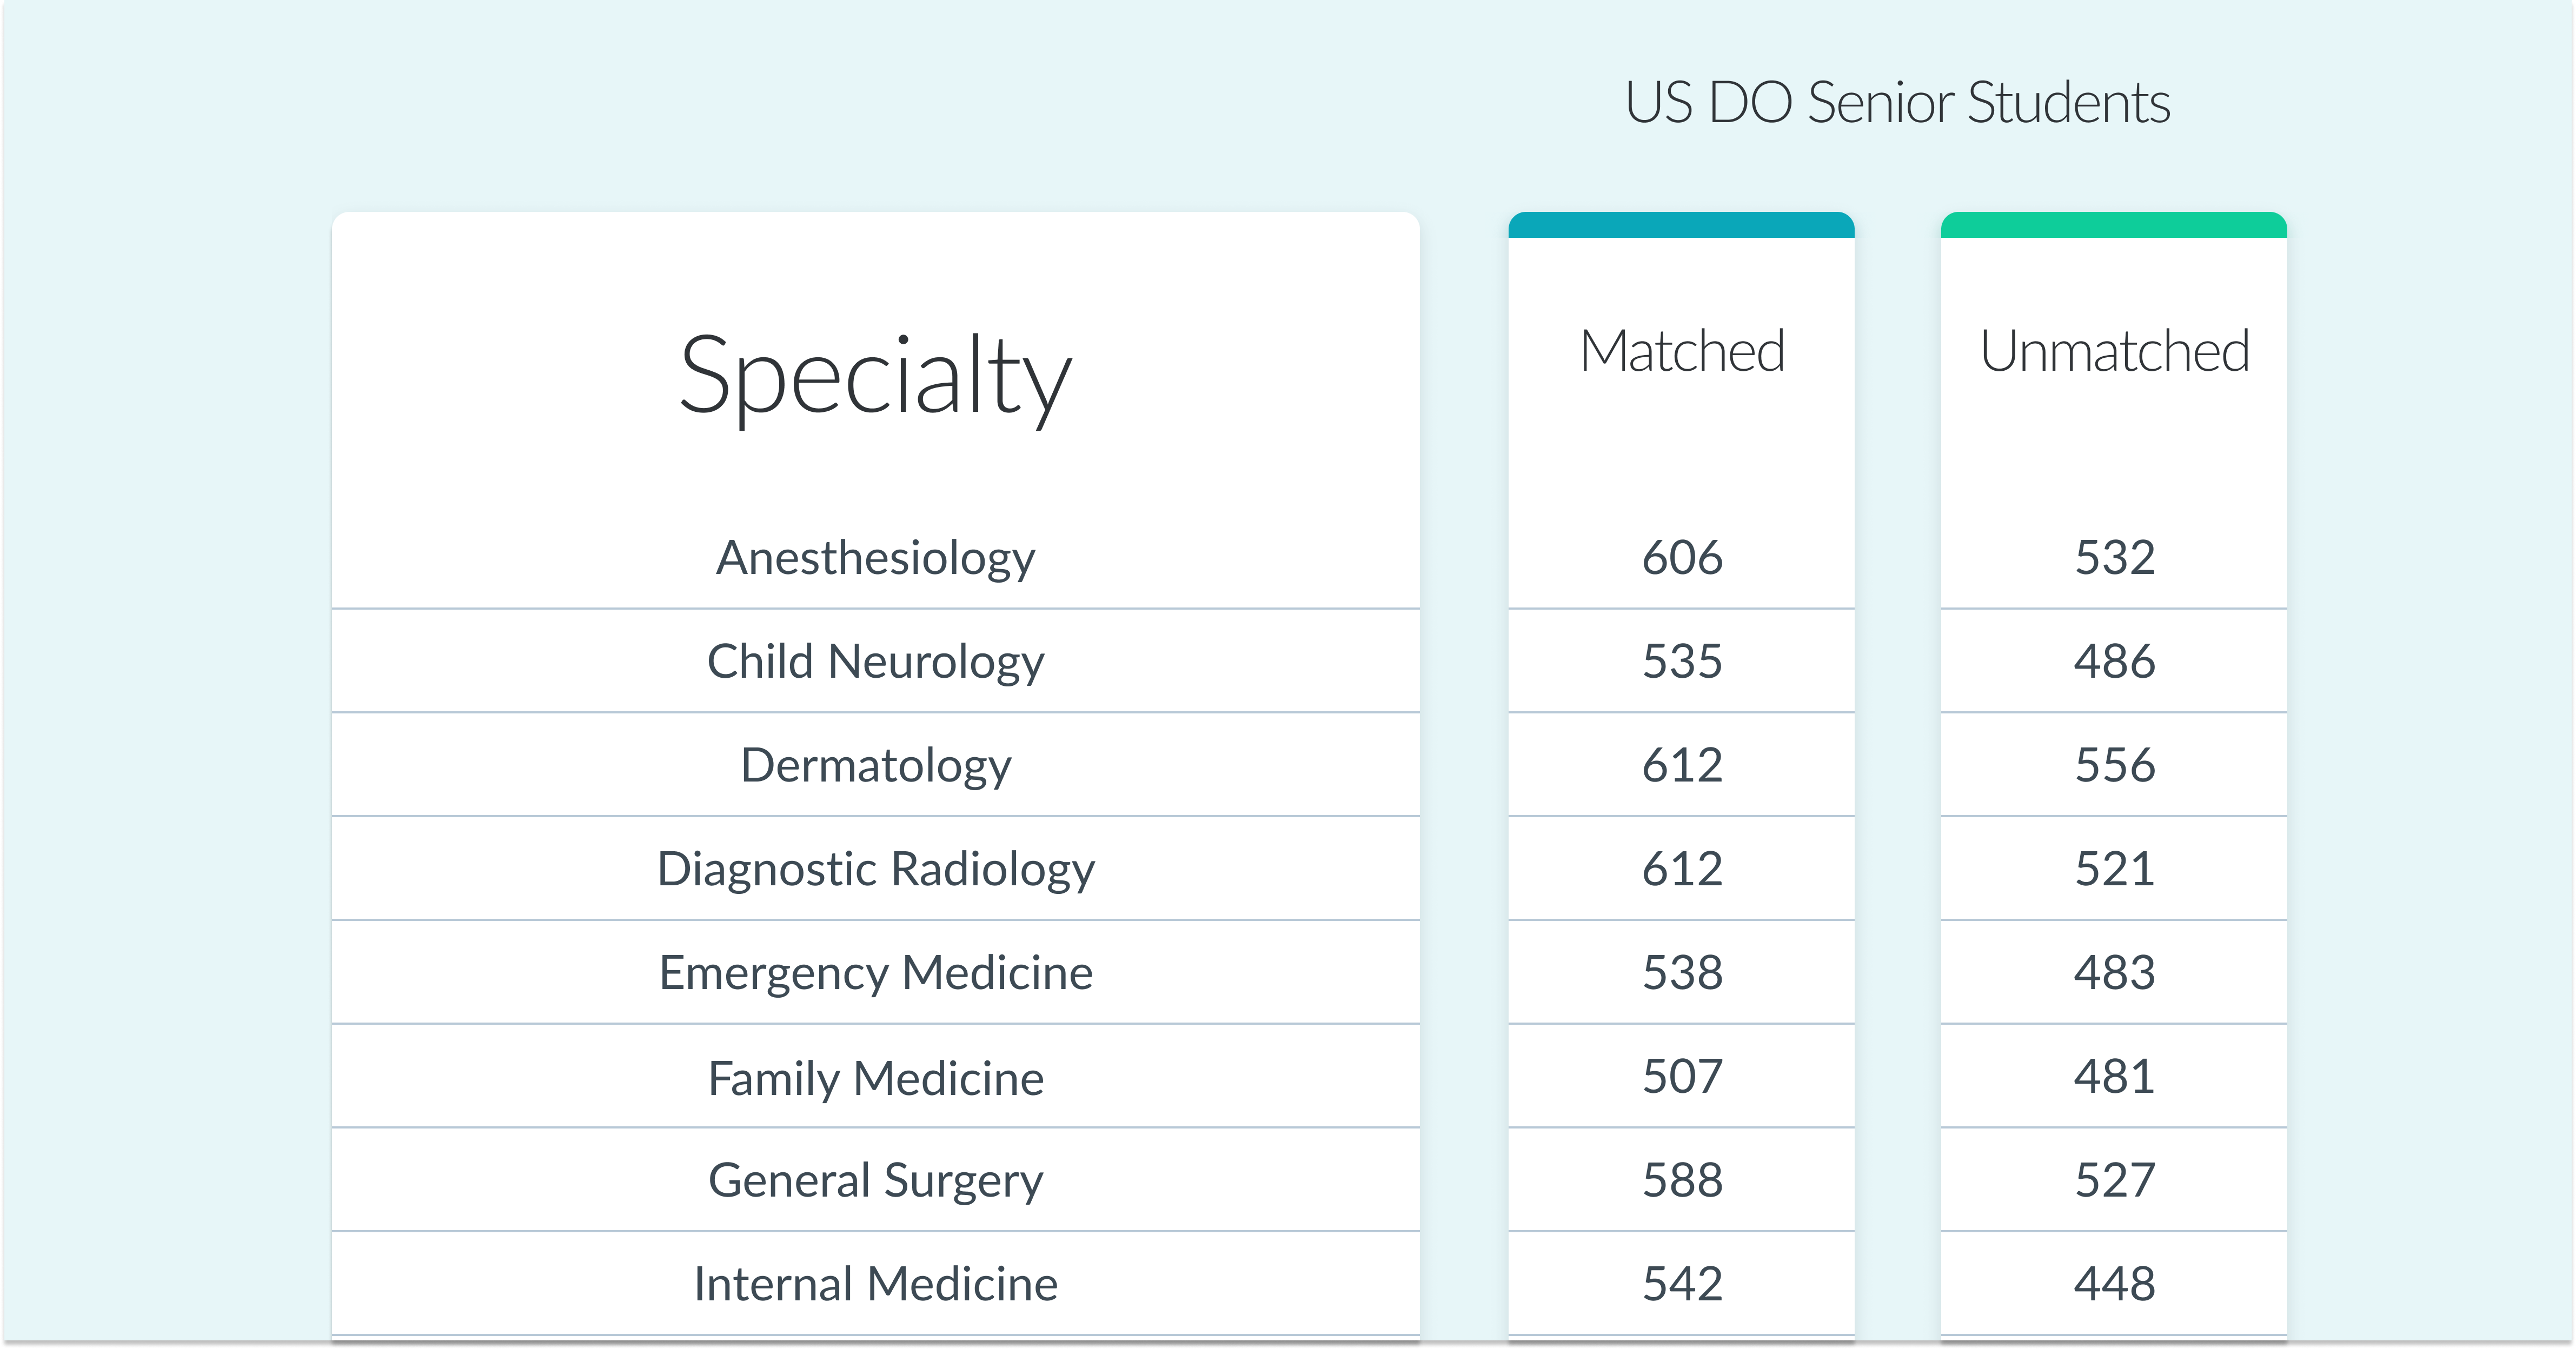Click the "US DO Senior Students" heading
Screen dimensions: 2576x1349
coord(1897,103)
